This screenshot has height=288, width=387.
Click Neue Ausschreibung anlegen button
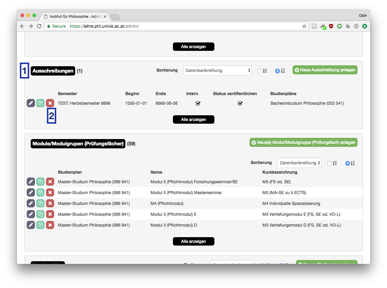click(x=325, y=70)
